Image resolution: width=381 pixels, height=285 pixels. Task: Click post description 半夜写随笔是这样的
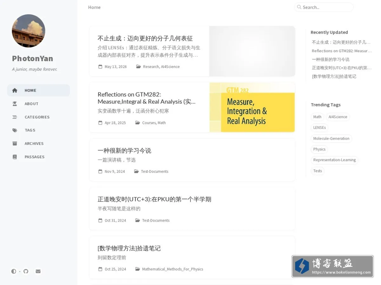point(119,208)
